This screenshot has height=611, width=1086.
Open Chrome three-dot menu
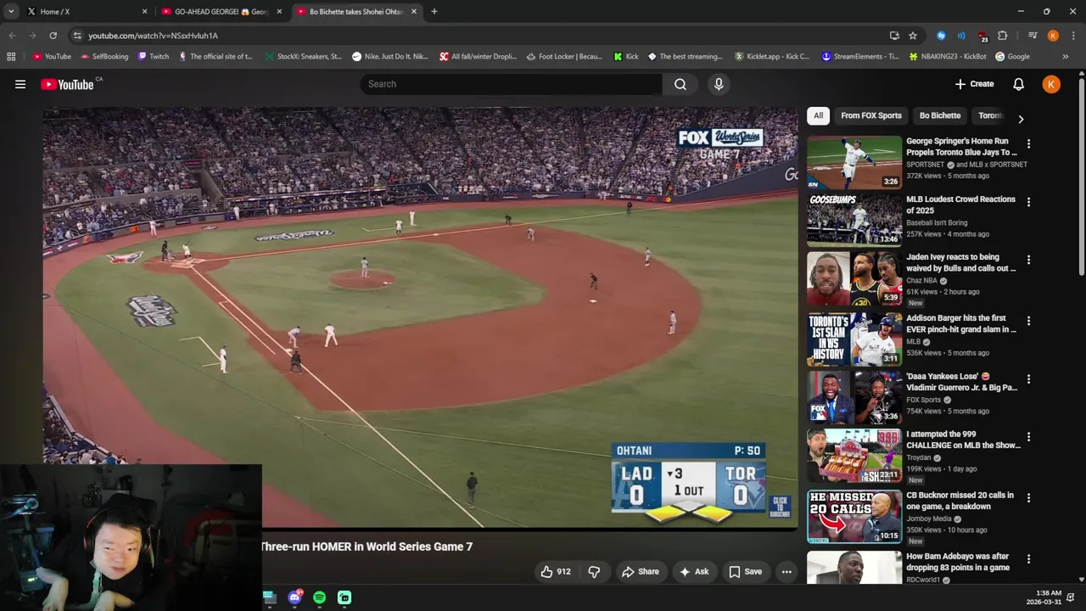point(1073,36)
